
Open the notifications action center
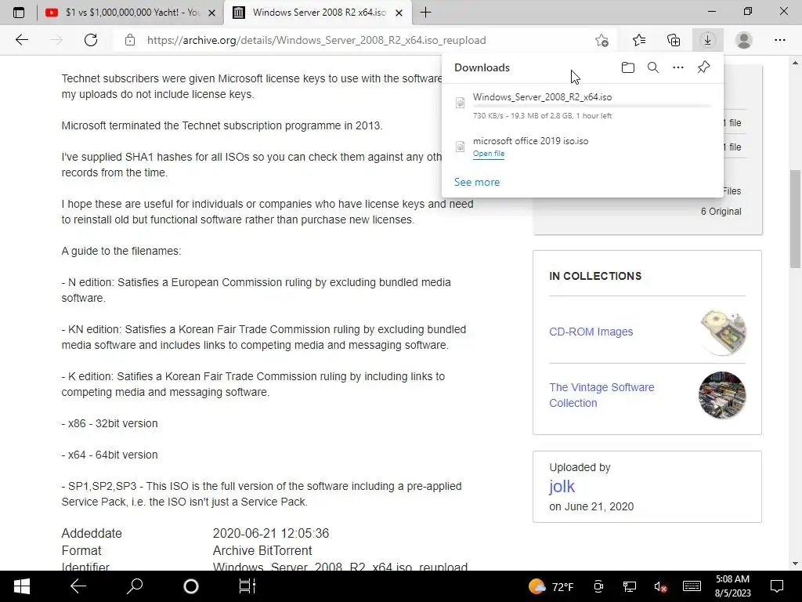(x=777, y=586)
